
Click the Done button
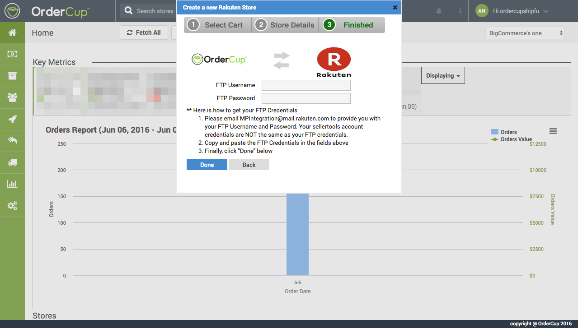point(207,165)
